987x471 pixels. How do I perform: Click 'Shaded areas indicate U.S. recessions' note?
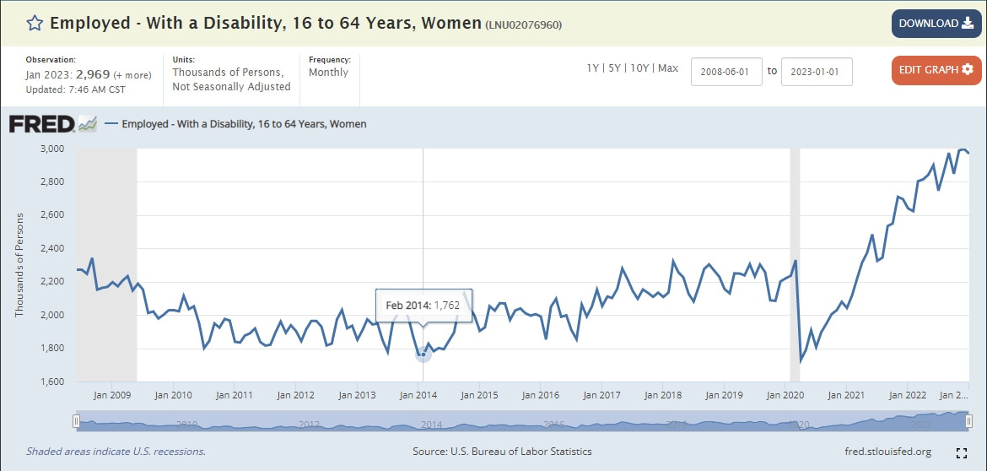coord(116,452)
